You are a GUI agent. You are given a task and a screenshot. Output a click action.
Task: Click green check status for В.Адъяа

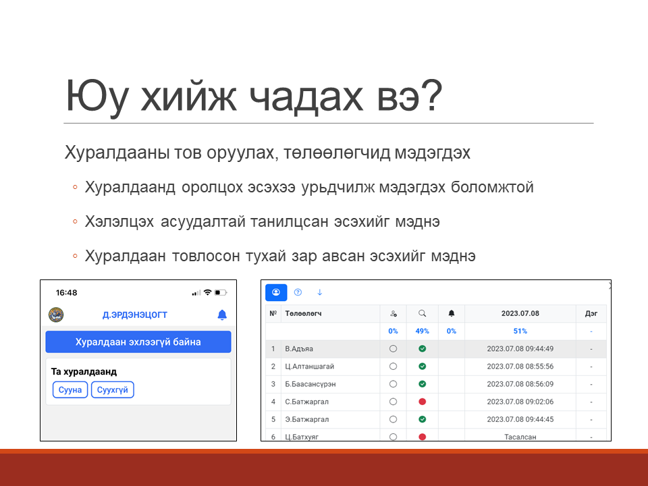(x=422, y=349)
